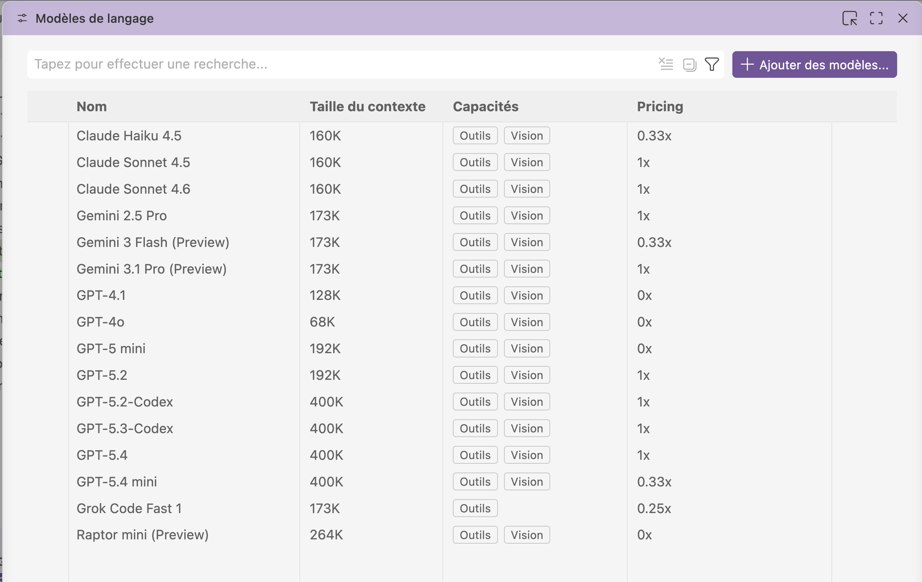Click the Outils badge for GPT-5.4 mini

point(475,481)
